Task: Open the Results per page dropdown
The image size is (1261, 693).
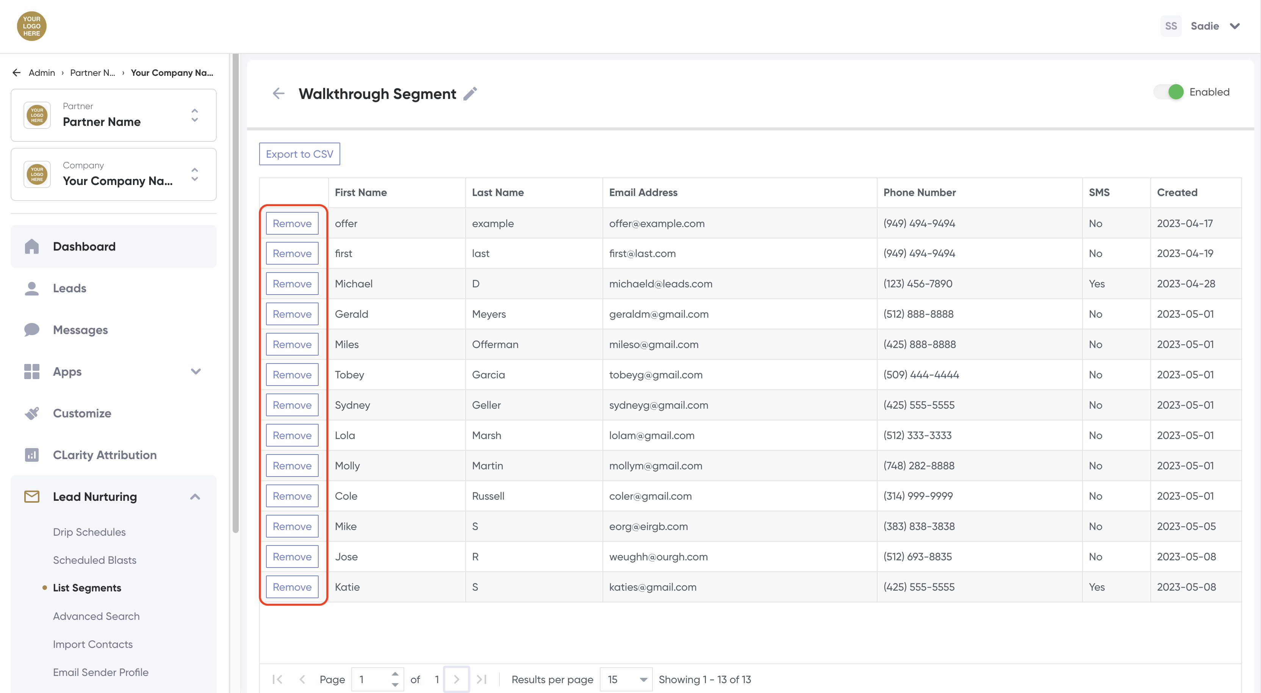Action: tap(626, 679)
